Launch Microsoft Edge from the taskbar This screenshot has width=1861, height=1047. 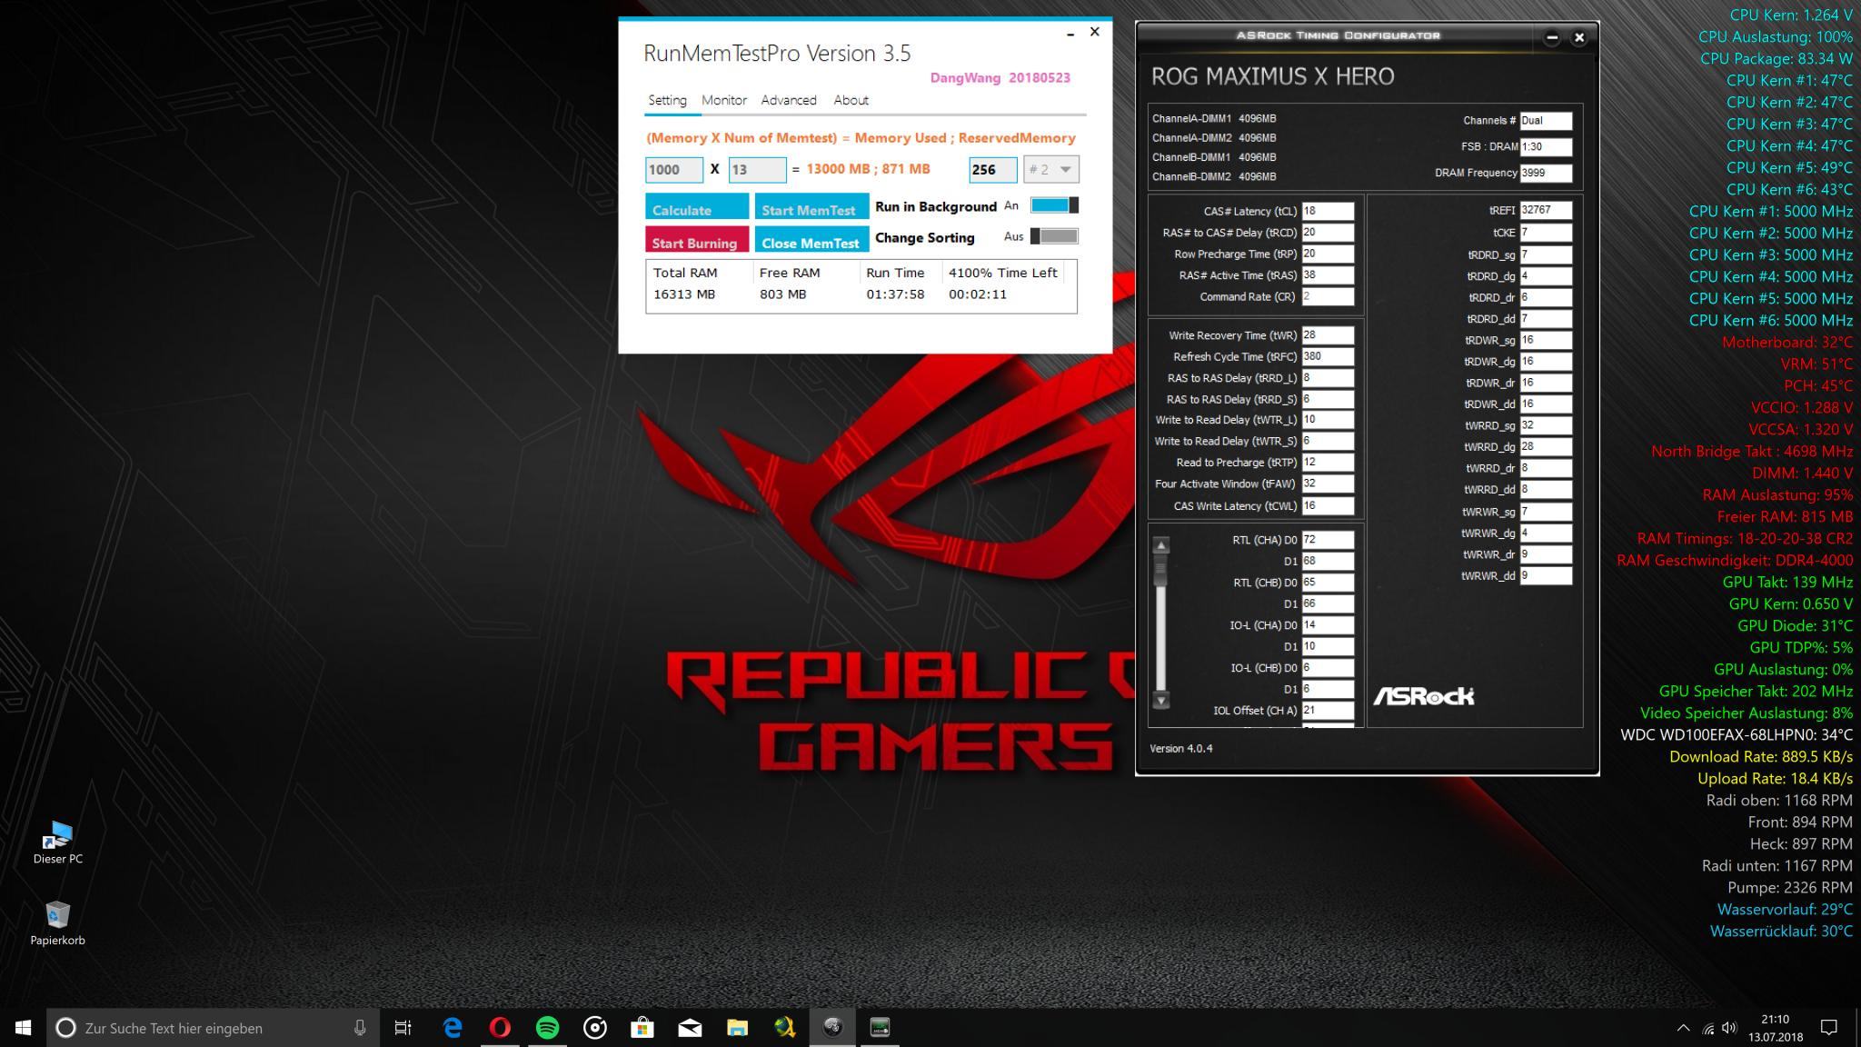453,1028
